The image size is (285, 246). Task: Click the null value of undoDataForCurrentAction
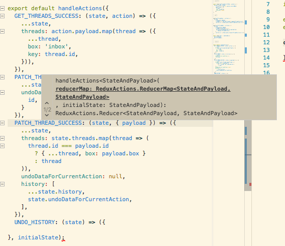[x=115, y=177]
